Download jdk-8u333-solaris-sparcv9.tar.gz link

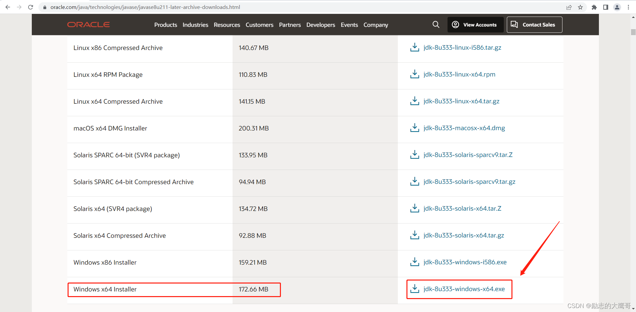point(469,182)
